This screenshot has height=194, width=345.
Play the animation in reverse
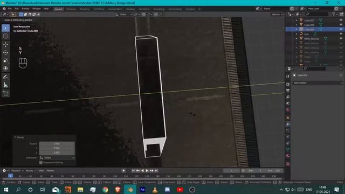142,170
